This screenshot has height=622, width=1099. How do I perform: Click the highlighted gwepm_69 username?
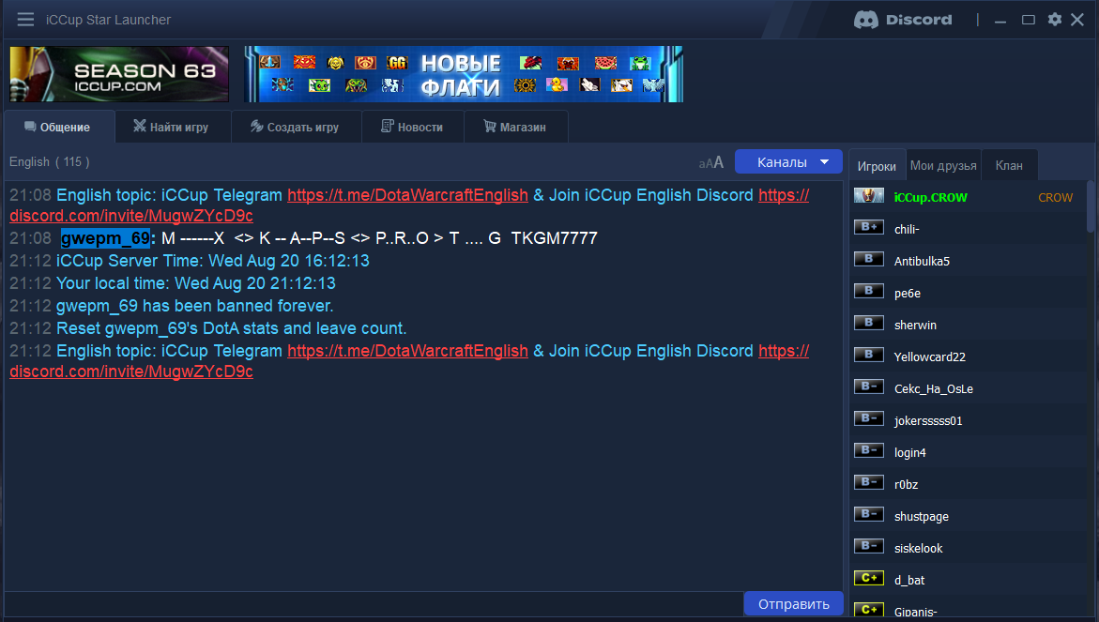pyautogui.click(x=105, y=238)
